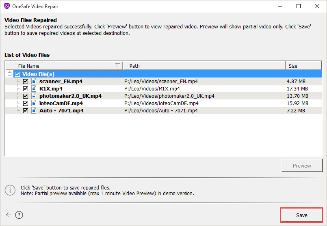The height and width of the screenshot is (226, 327).
Task: Select the Auto - 7071.mp4 file name
Action: click(61, 110)
